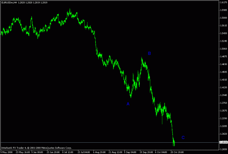Click the 1.3020 price axis label
Viewport: 228px width, 154px height.
[x=224, y=134]
